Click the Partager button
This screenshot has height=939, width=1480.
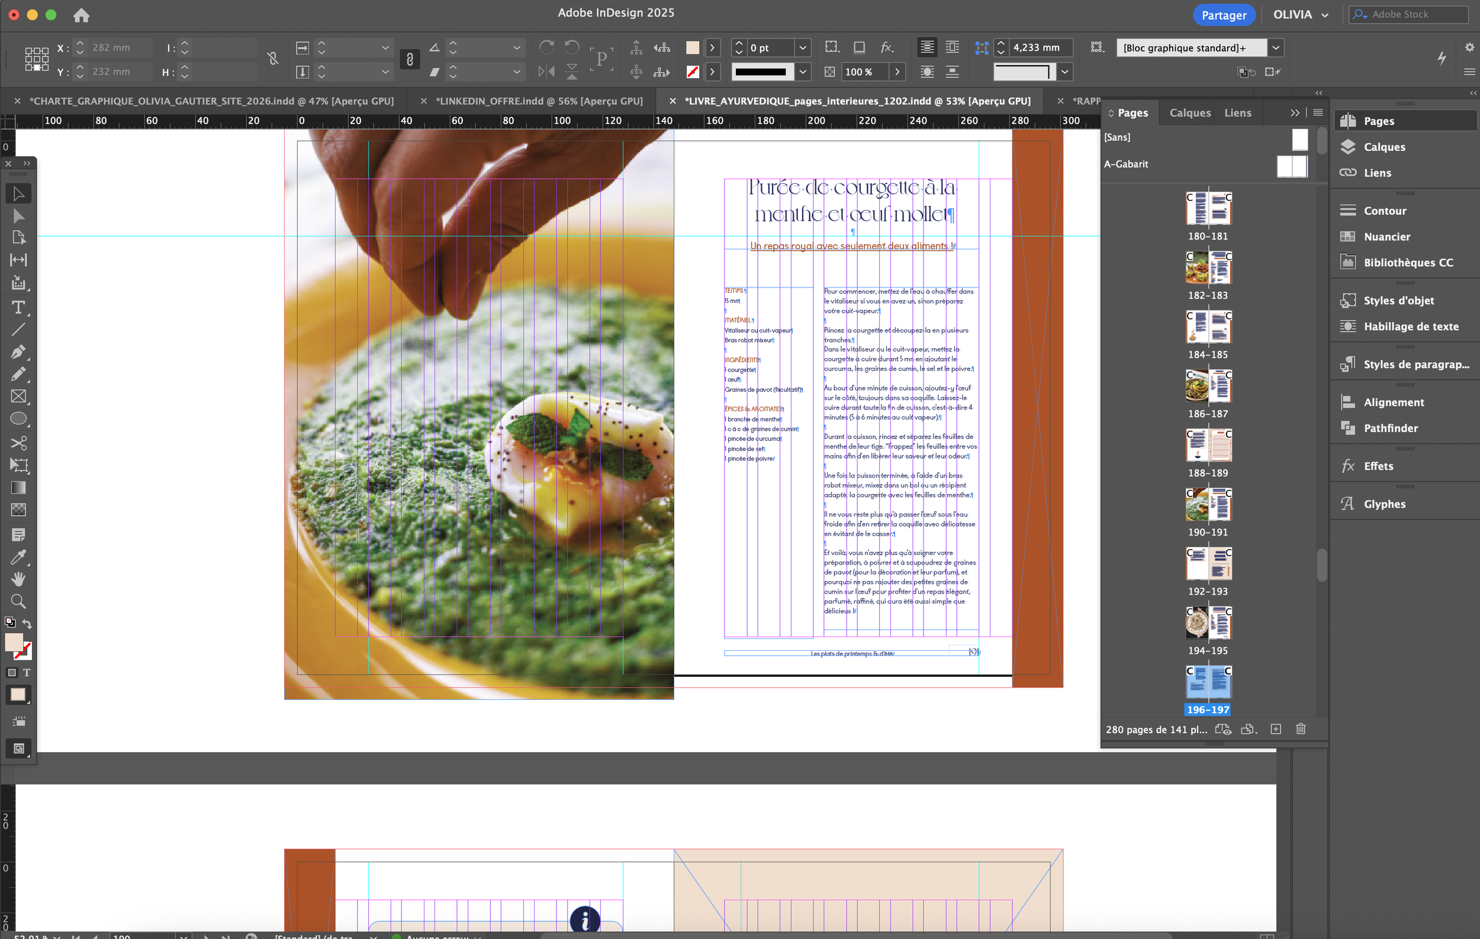[x=1224, y=15]
